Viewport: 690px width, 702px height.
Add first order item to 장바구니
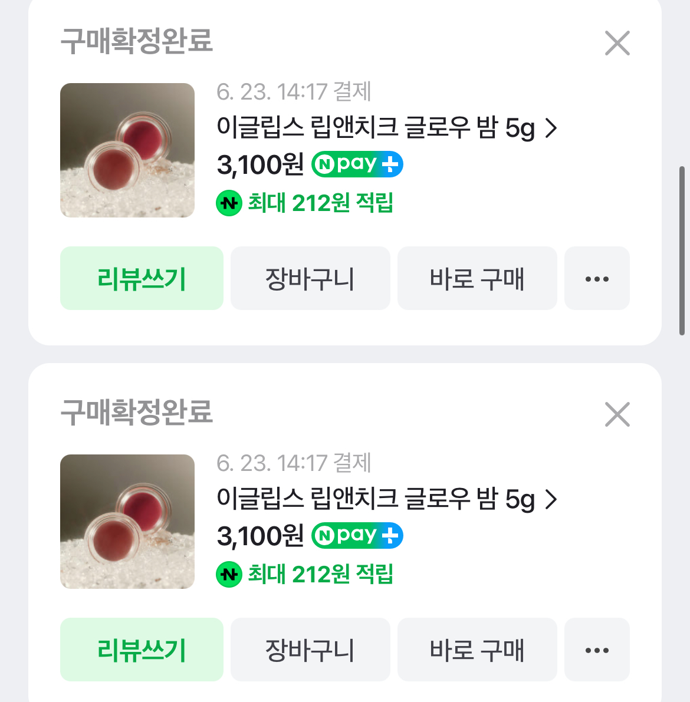[x=310, y=278]
